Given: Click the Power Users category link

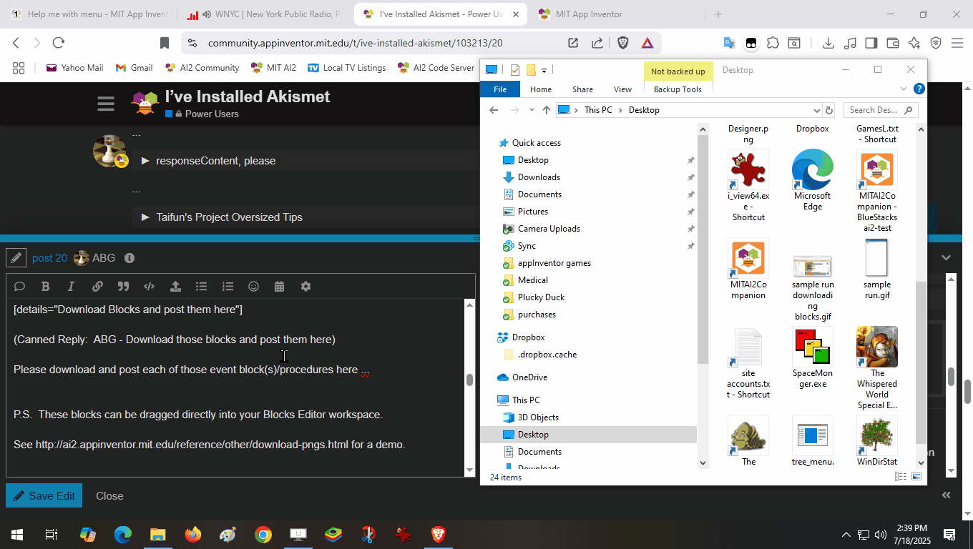Looking at the screenshot, I should tap(212, 114).
